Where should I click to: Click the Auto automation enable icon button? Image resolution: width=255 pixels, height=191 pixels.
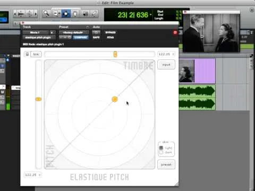tap(96, 32)
